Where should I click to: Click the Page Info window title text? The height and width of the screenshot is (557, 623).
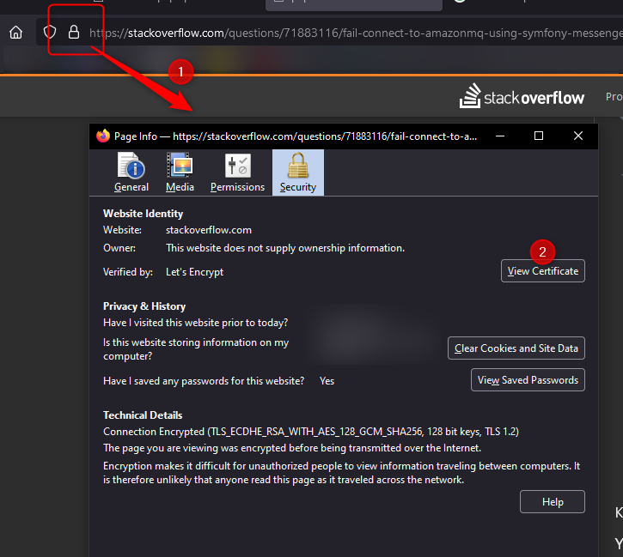coord(296,136)
